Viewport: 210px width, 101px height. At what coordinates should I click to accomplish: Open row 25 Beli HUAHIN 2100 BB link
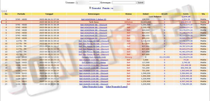click(x=94, y=84)
